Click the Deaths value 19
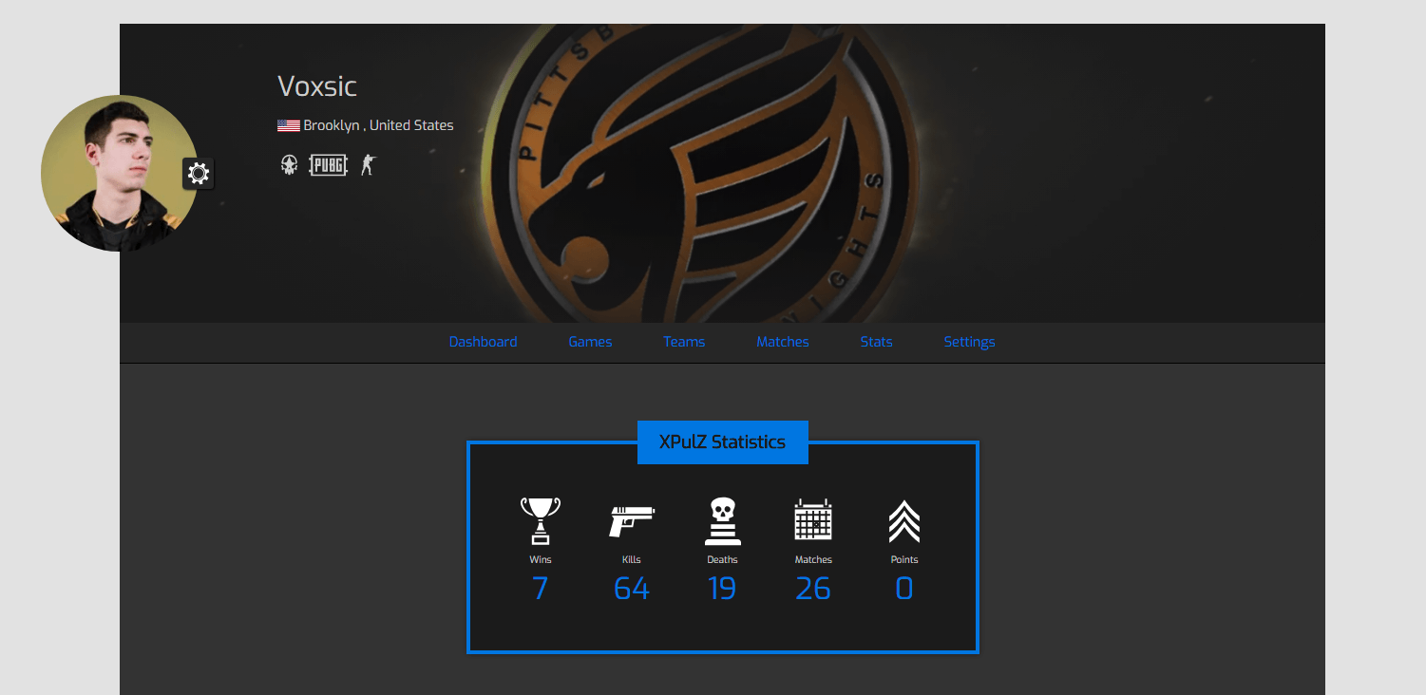Viewport: 1426px width, 695px height. pyautogui.click(x=722, y=589)
